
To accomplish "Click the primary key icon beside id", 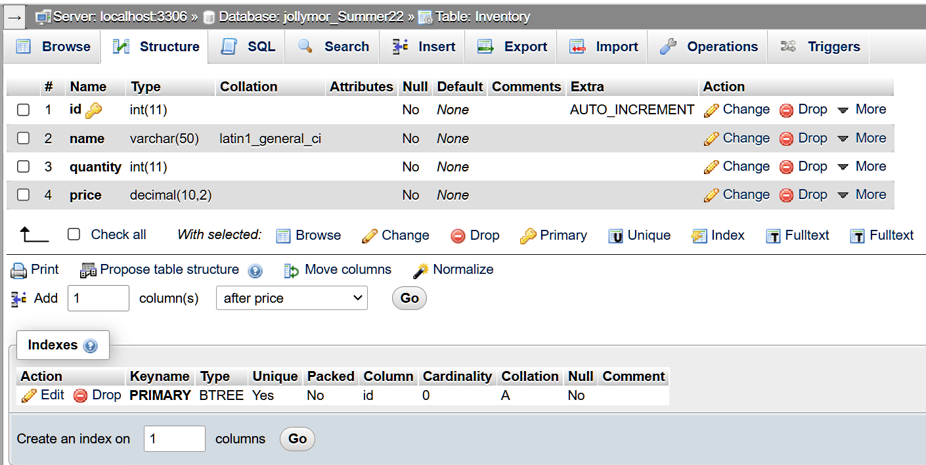I will pyautogui.click(x=93, y=110).
